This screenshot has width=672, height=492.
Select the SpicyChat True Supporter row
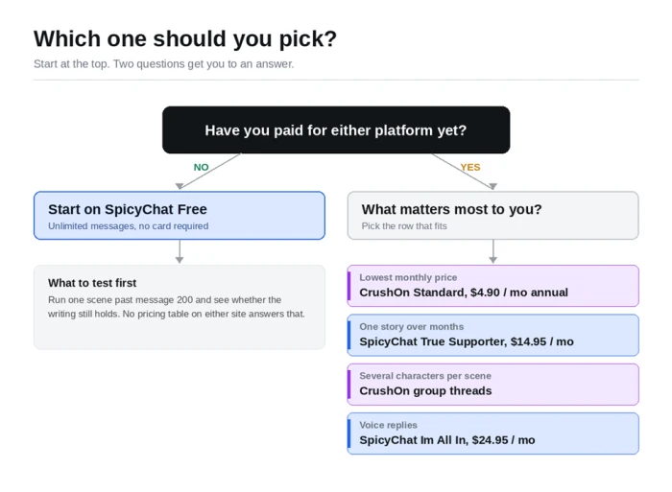[492, 335]
